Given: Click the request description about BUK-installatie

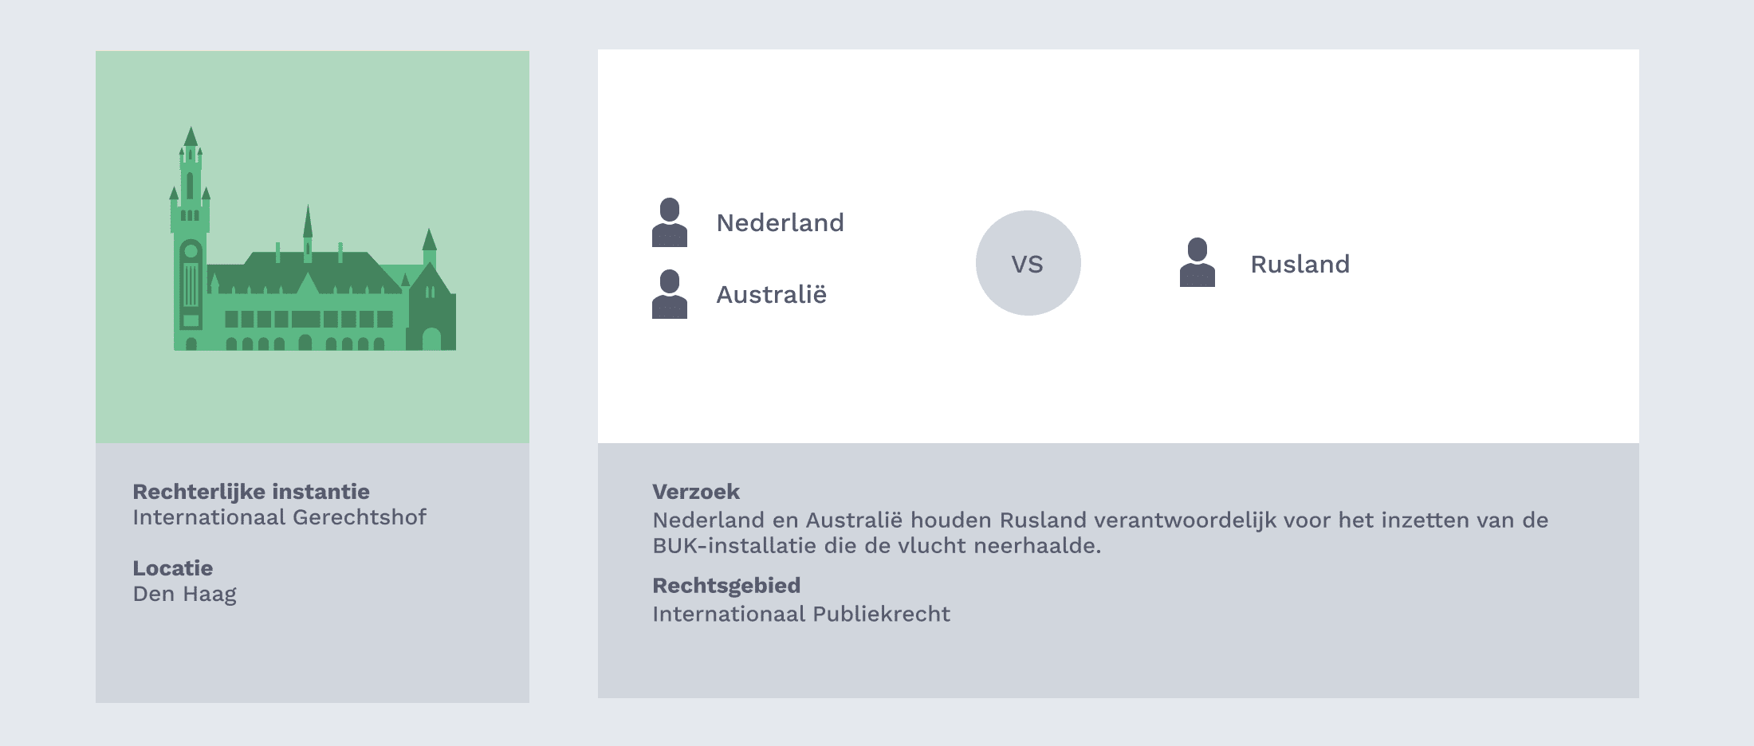Looking at the screenshot, I should 1100,532.
